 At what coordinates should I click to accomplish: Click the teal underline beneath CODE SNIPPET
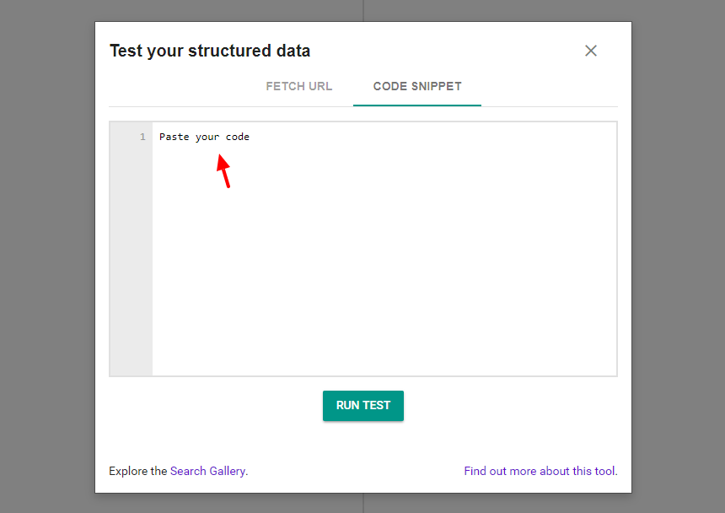pyautogui.click(x=417, y=105)
